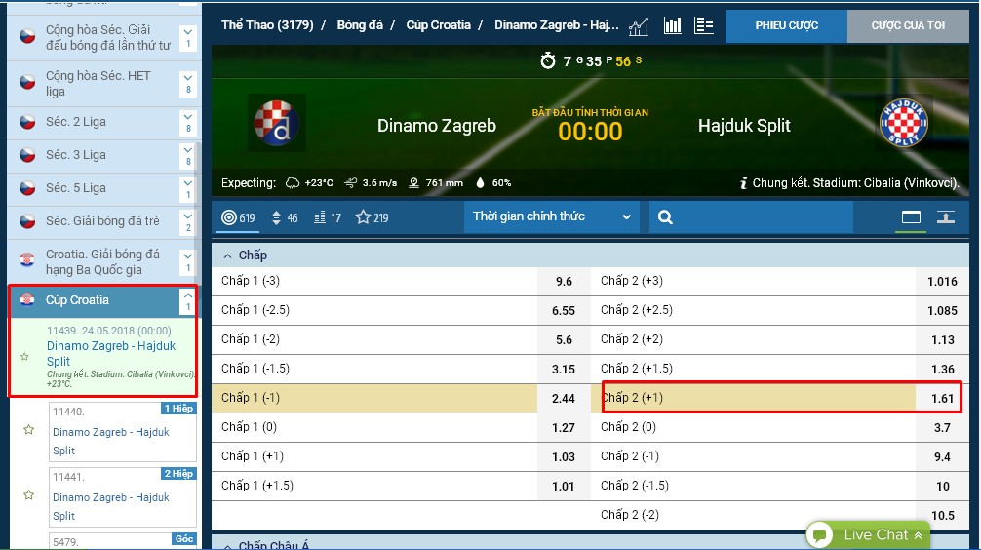This screenshot has width=981, height=550.
Task: Open match 11441 2 Hiệp entry
Action: pos(123,496)
